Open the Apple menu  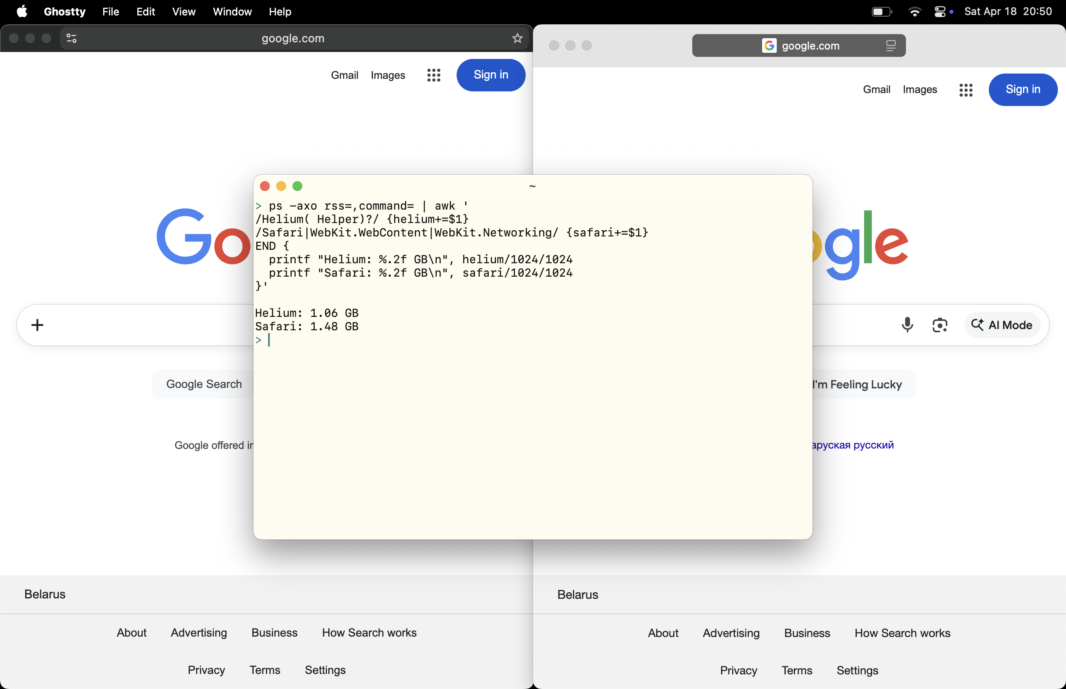[x=22, y=12]
